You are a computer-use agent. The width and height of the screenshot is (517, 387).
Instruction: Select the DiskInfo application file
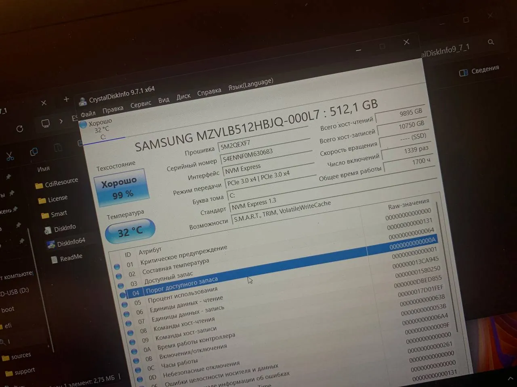tap(60, 229)
